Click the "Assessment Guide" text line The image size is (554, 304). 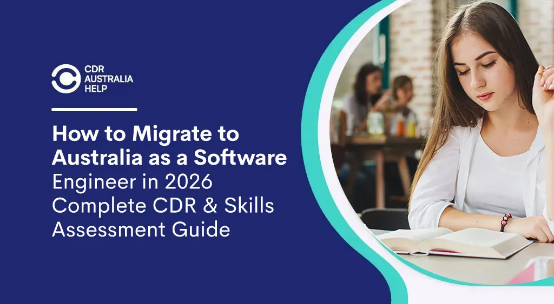tap(141, 230)
